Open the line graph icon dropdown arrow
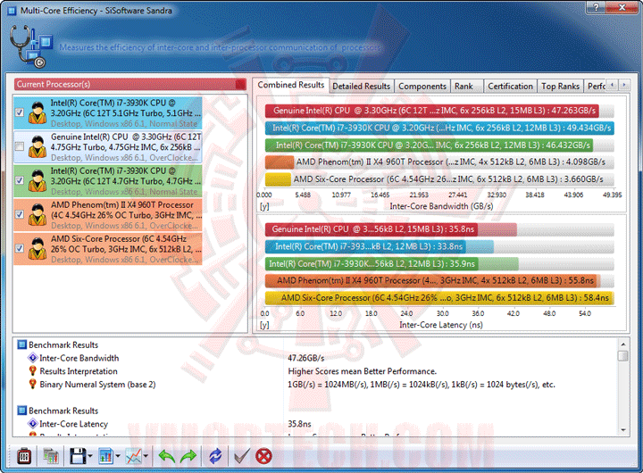The image size is (643, 473). coord(146,456)
